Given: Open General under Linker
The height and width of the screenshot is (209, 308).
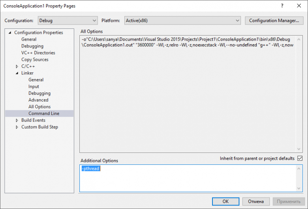Looking at the screenshot, I should pos(36,80).
